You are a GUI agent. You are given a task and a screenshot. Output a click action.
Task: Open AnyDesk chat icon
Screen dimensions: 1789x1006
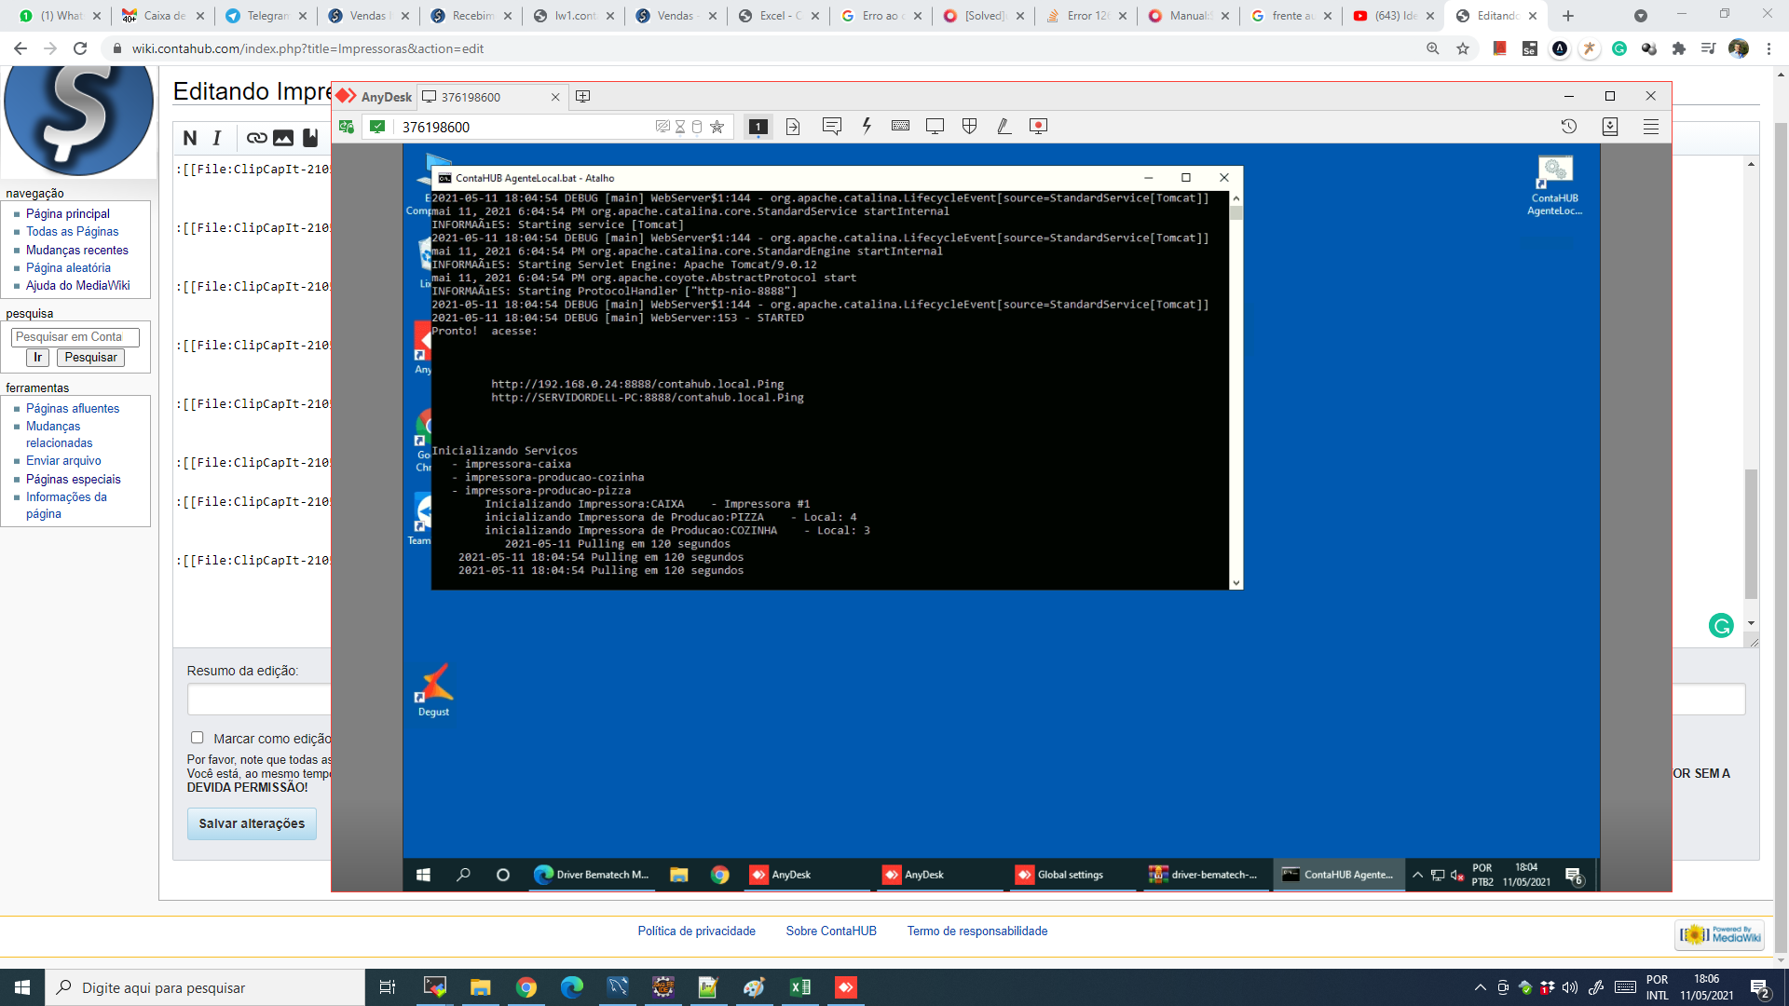pyautogui.click(x=832, y=126)
